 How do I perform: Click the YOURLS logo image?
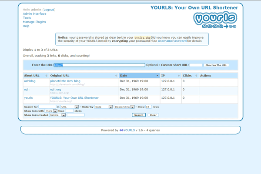pyautogui.click(x=215, y=20)
